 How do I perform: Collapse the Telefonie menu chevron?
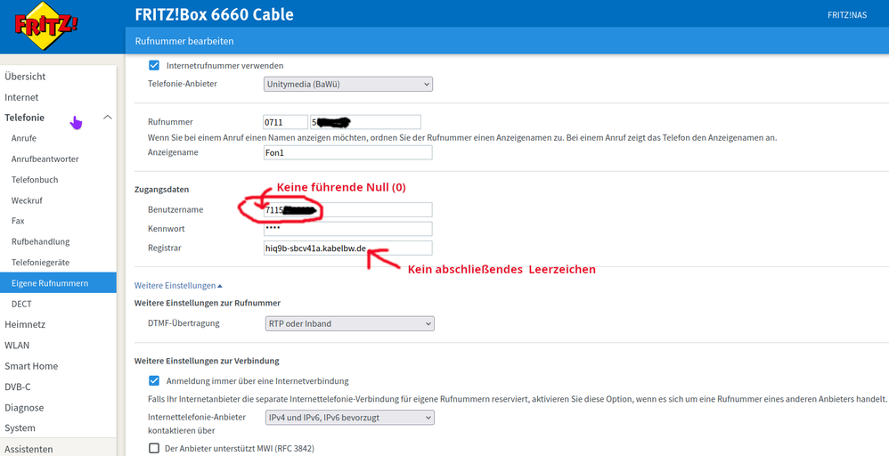point(107,118)
